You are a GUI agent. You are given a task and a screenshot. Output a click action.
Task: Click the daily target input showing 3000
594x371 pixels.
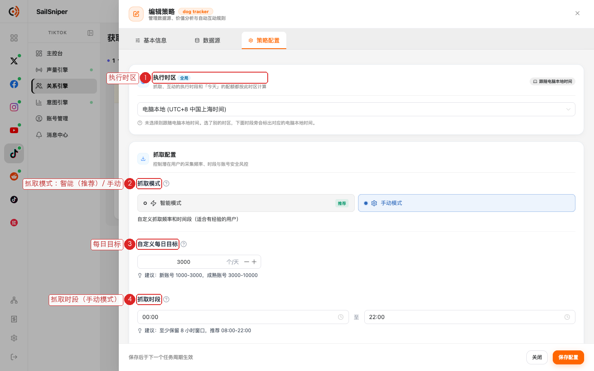pyautogui.click(x=184, y=262)
